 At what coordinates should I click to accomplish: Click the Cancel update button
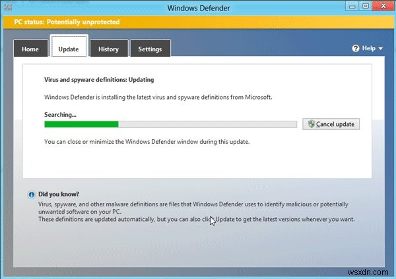pos(331,124)
